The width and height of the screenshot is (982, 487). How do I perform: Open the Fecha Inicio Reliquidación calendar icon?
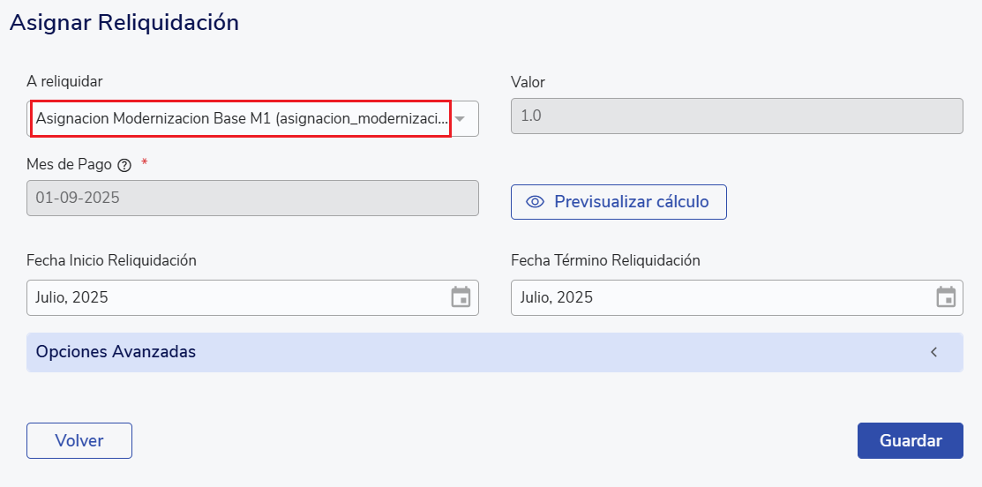point(461,297)
